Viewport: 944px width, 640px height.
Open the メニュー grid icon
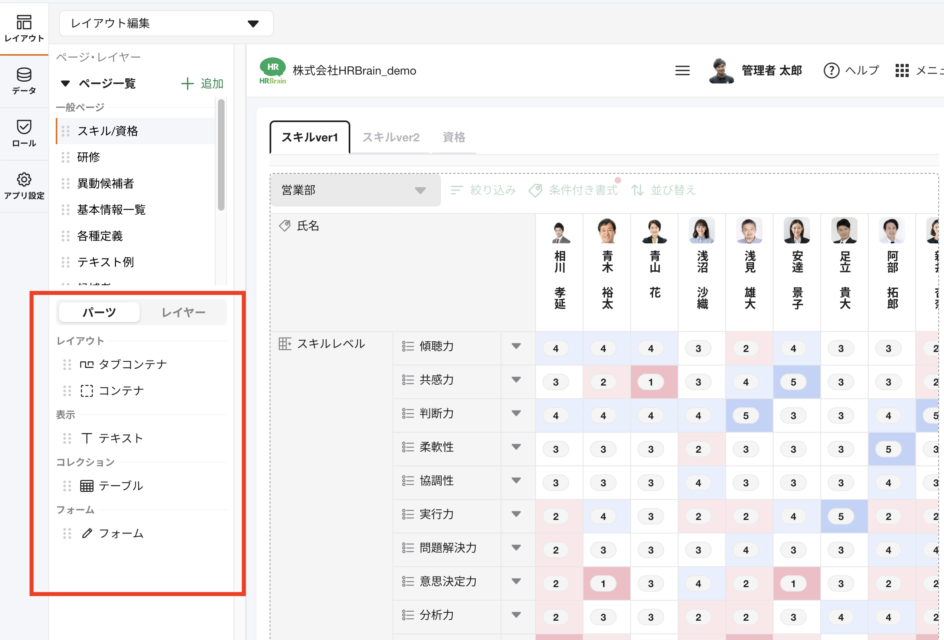tap(902, 70)
